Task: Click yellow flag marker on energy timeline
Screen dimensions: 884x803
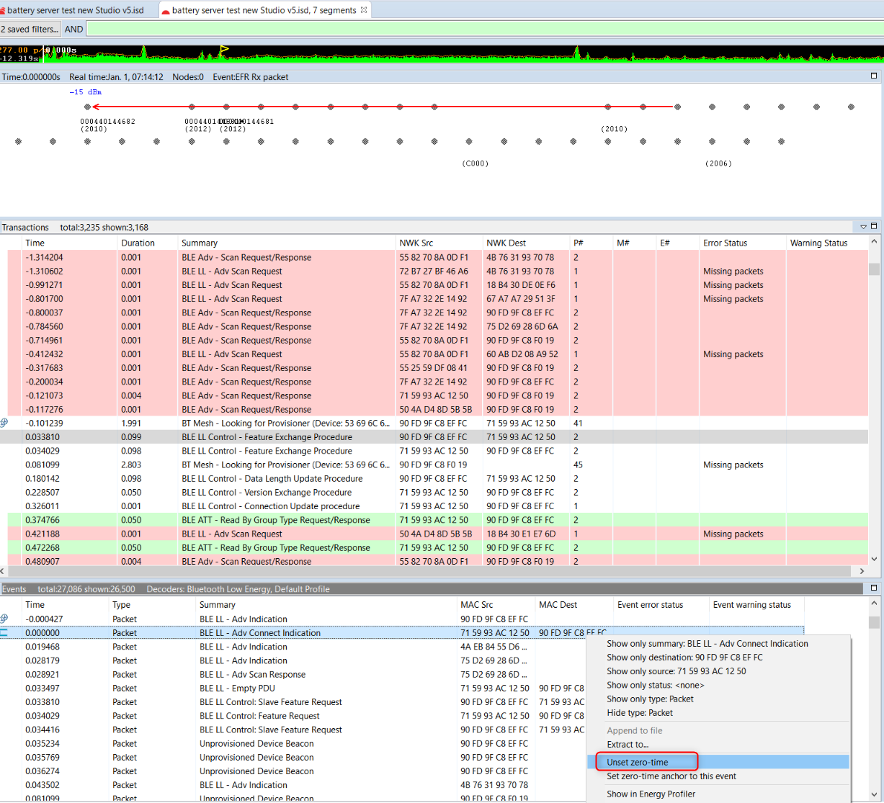Action: 223,50
